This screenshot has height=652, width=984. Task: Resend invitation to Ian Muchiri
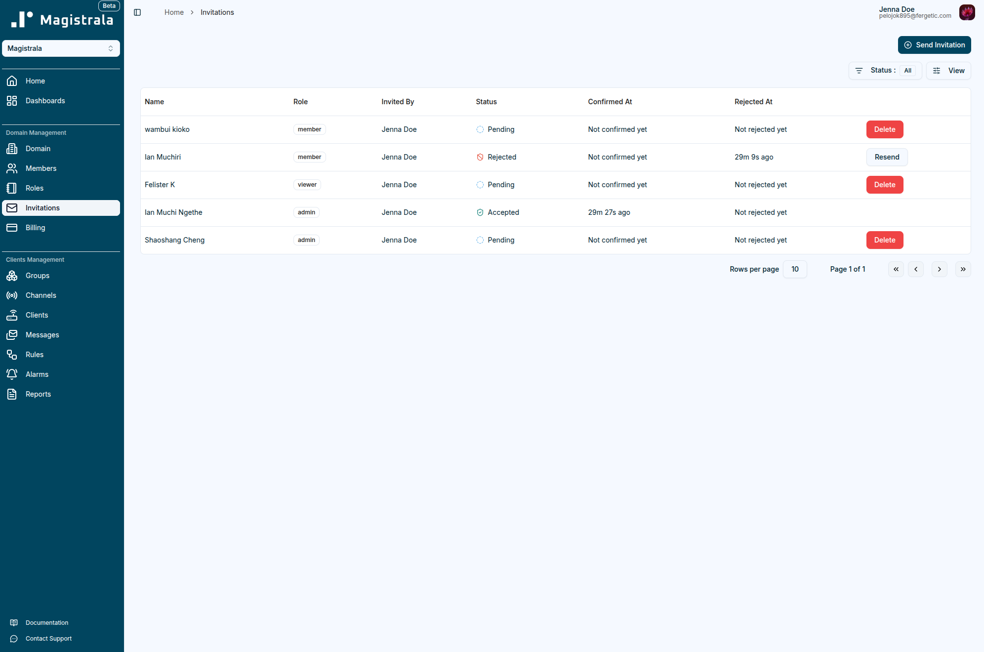click(x=887, y=157)
